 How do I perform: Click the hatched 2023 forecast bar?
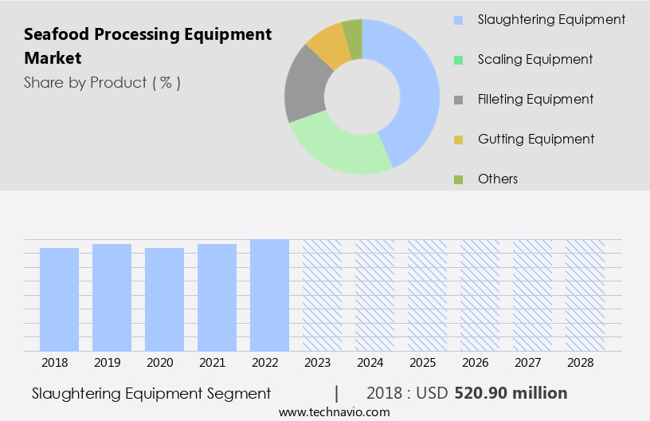322,295
